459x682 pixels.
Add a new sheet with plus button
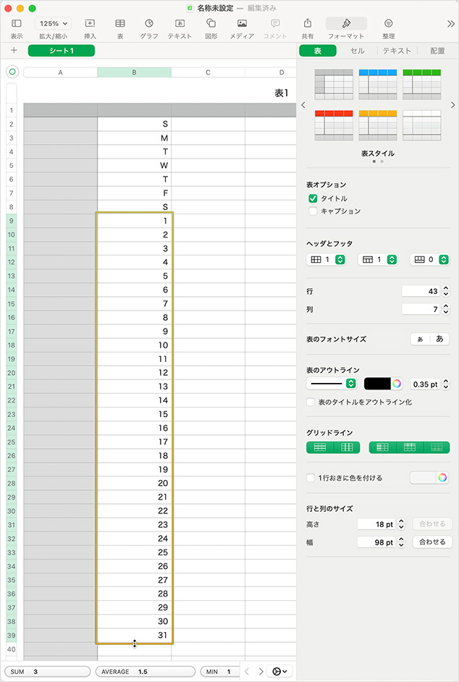(x=14, y=51)
